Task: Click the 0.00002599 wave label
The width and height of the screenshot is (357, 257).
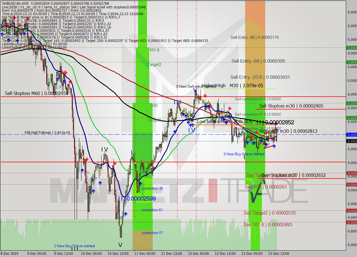Action: [x=137, y=199]
